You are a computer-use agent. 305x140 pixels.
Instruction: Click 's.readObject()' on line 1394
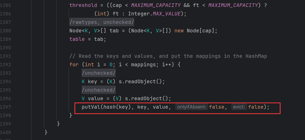click(140, 81)
